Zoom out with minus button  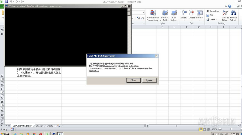(x=220, y=129)
